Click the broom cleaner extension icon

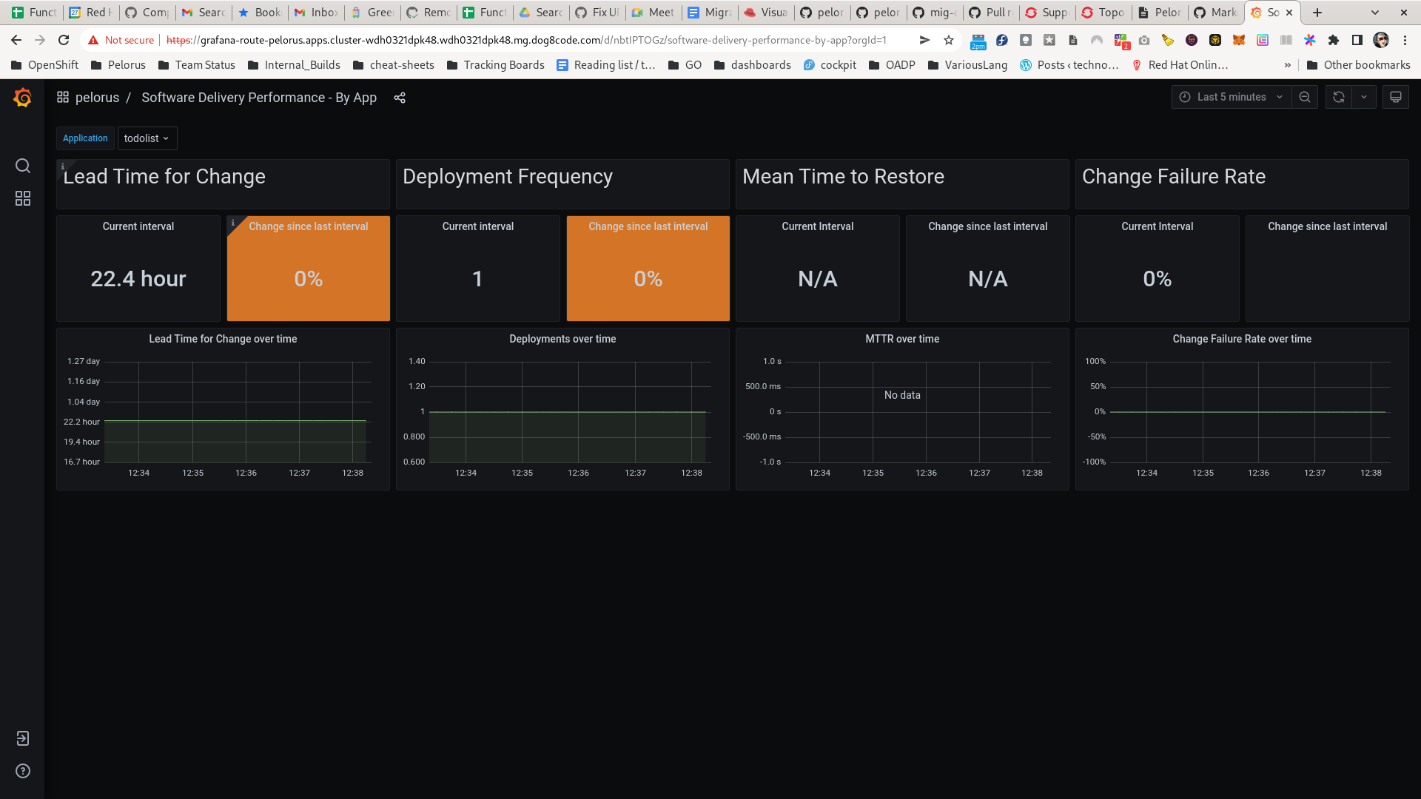1168,40
